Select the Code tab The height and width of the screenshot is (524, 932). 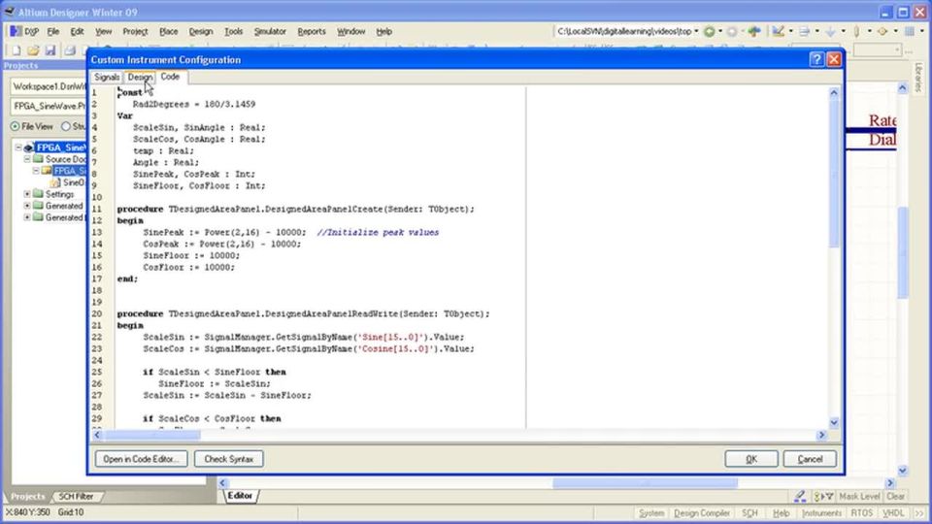click(170, 77)
